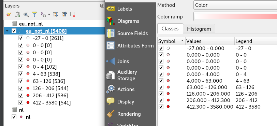Uncheck the -27 - 0 [2611] legend class
The height and width of the screenshot is (126, 277).
[x=21, y=38]
